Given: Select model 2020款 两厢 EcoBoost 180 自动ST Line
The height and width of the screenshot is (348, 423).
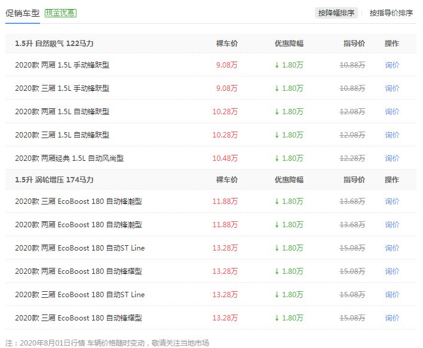Looking at the screenshot, I should 80,248.
